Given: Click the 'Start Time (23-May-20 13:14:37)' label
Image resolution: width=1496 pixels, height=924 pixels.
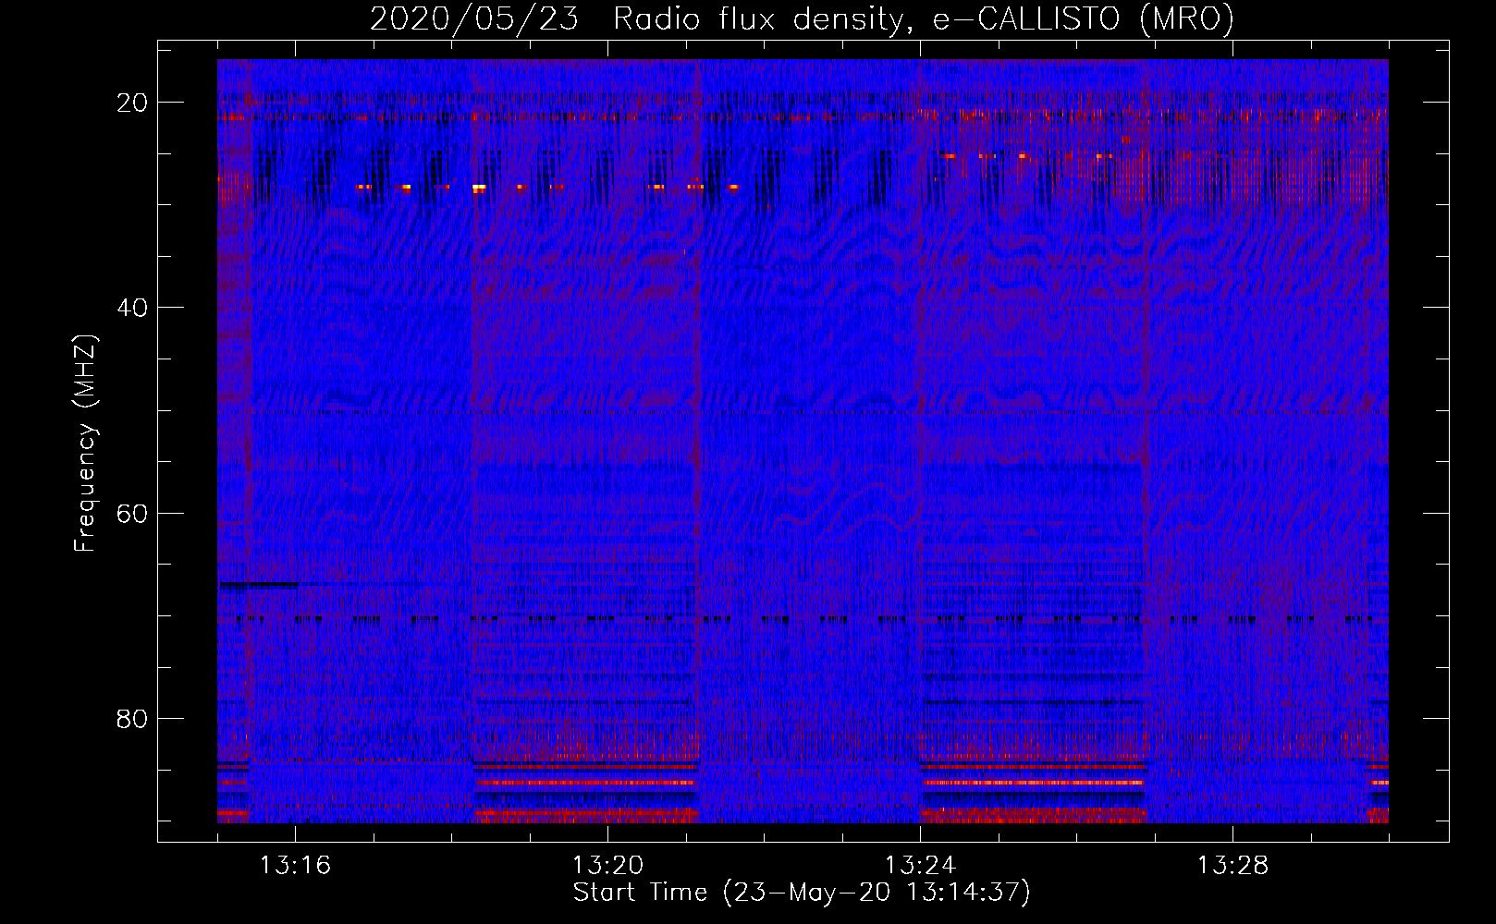Looking at the screenshot, I should tap(802, 893).
